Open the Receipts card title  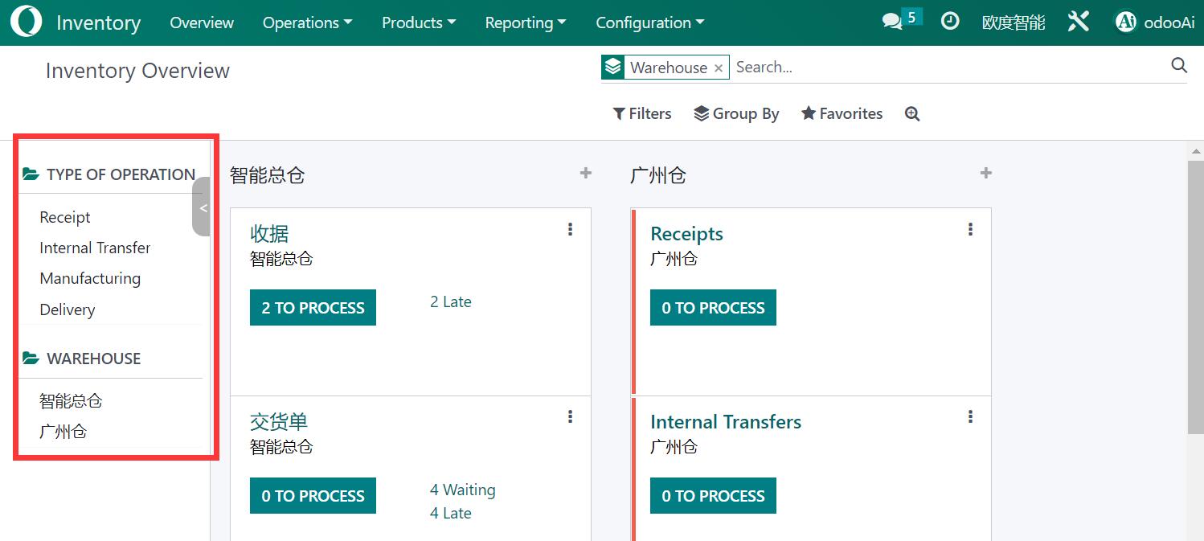point(686,234)
